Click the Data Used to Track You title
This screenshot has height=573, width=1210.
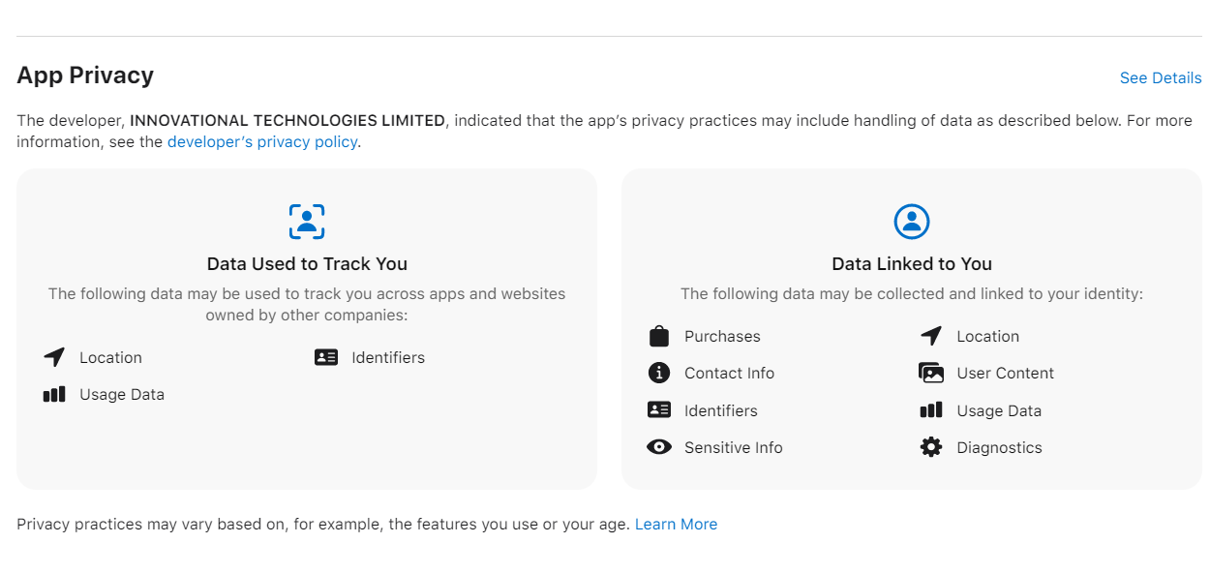pos(307,264)
